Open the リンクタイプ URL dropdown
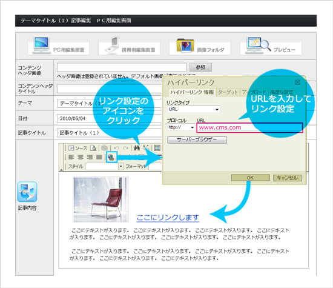This screenshot has height=288, width=333. pyautogui.click(x=194, y=109)
